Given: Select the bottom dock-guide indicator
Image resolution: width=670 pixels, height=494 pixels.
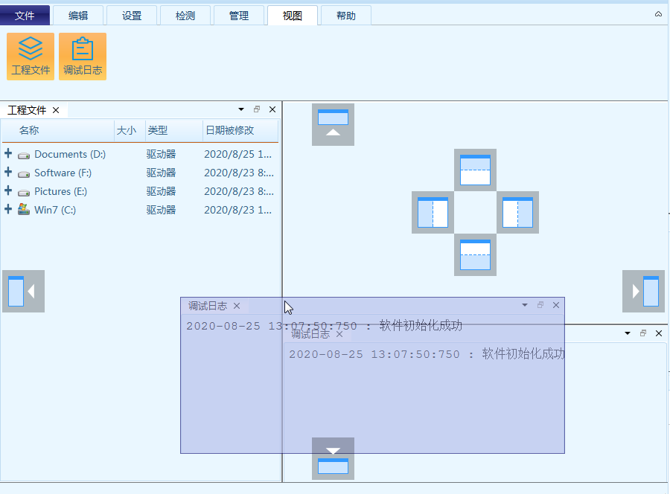Looking at the screenshot, I should (474, 255).
